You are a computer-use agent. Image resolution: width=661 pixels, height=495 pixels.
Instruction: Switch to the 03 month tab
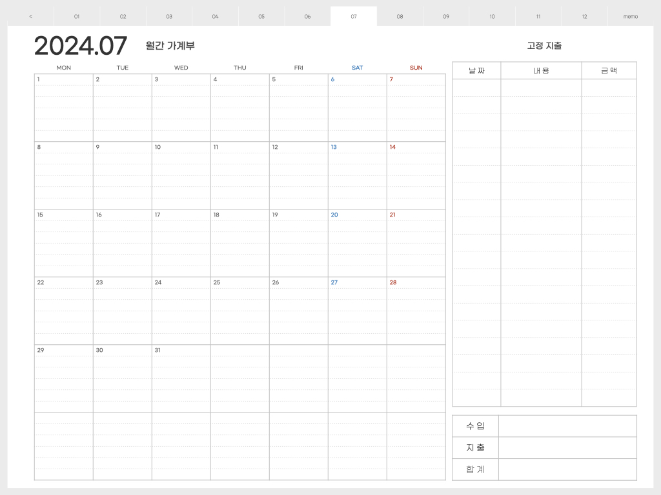pos(169,16)
